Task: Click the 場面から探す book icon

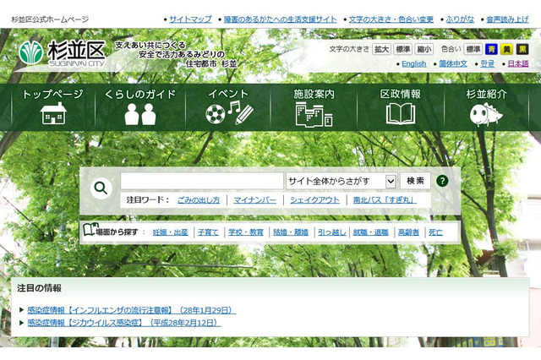Action: pos(90,229)
